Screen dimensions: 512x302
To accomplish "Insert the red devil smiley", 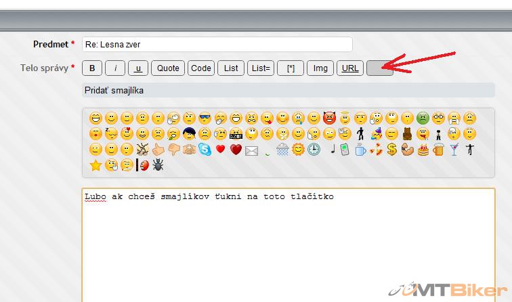I will click(329, 118).
